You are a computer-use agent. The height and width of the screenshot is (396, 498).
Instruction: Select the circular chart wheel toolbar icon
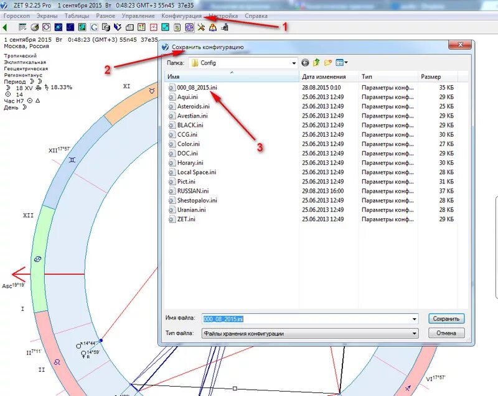pos(46,27)
